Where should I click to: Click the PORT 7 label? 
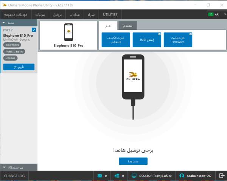click(8, 30)
